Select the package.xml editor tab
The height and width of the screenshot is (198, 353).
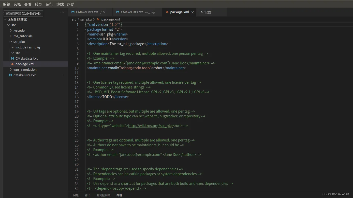[x=180, y=12]
